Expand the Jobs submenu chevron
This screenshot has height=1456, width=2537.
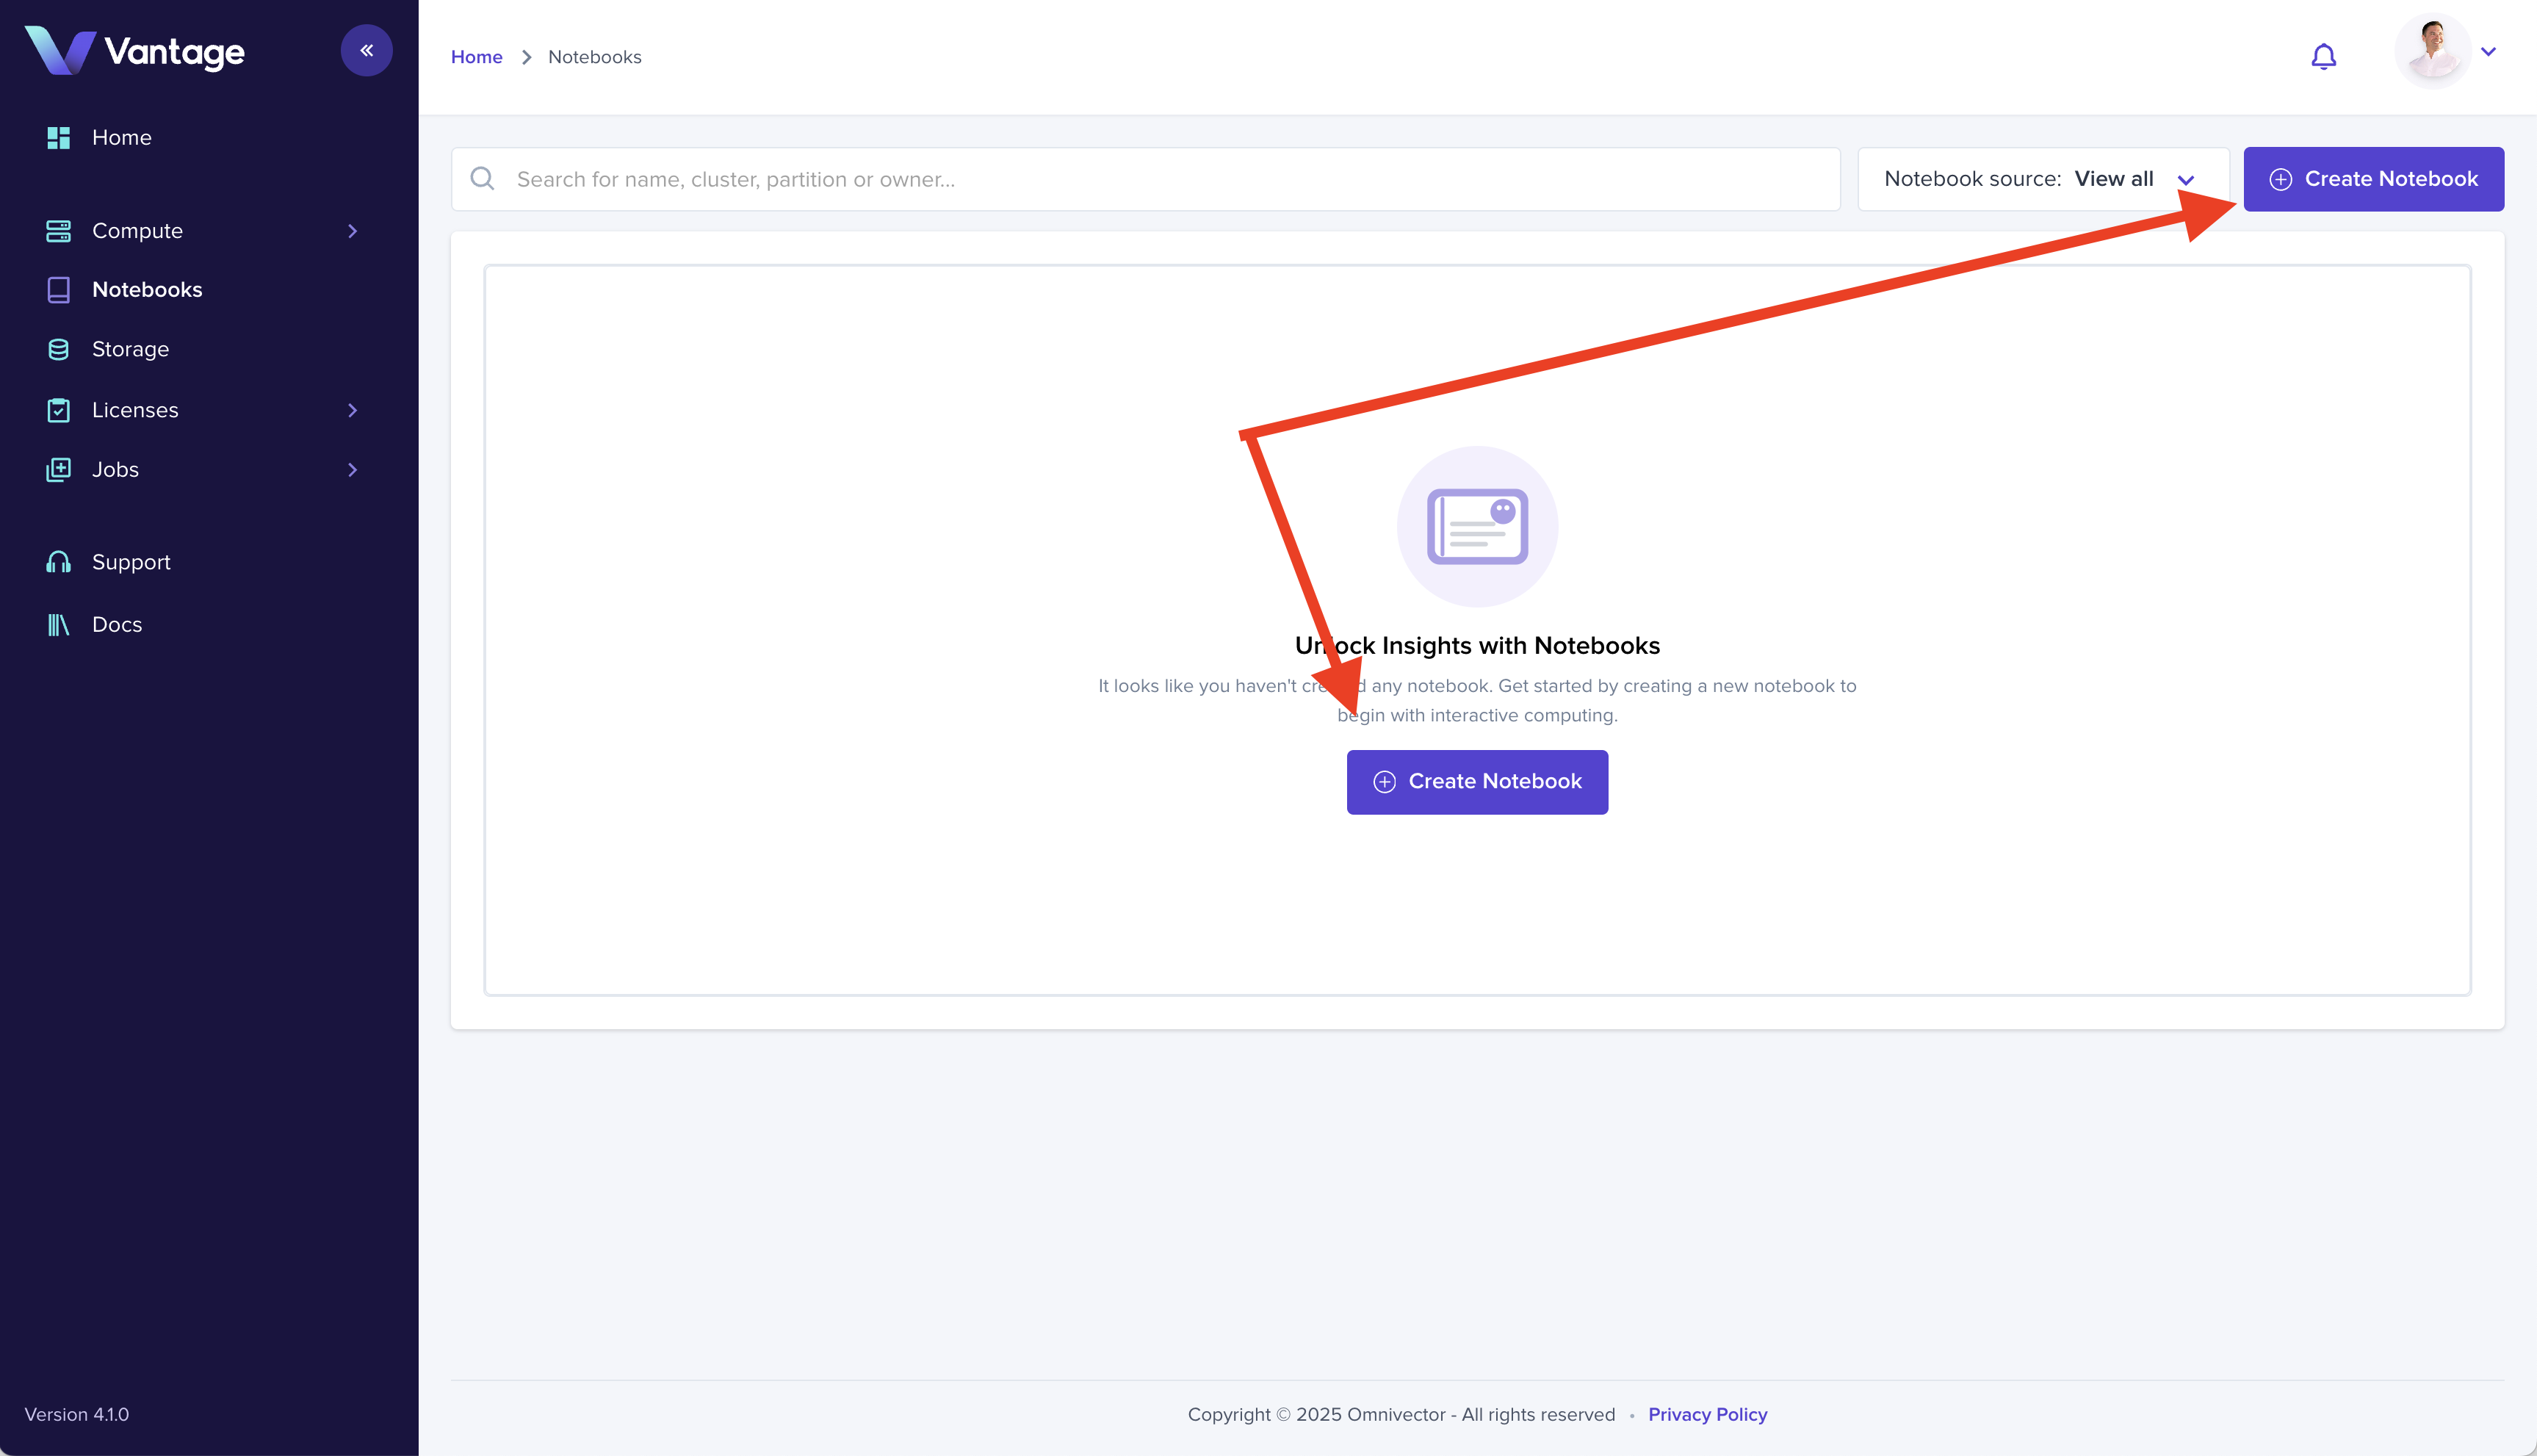click(x=352, y=470)
